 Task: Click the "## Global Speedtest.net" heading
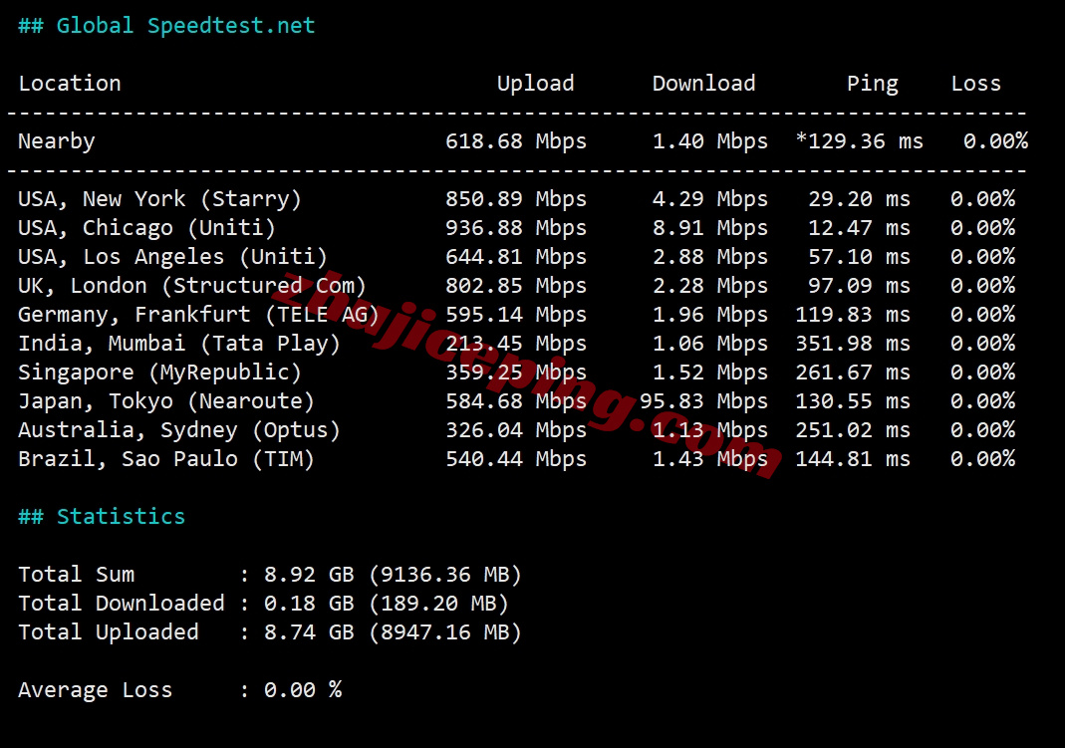[166, 26]
